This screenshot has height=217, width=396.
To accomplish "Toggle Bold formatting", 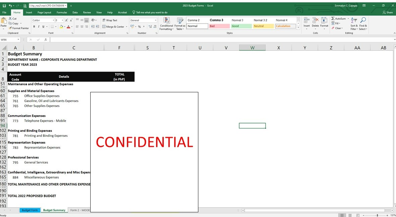I will click(x=34, y=27).
